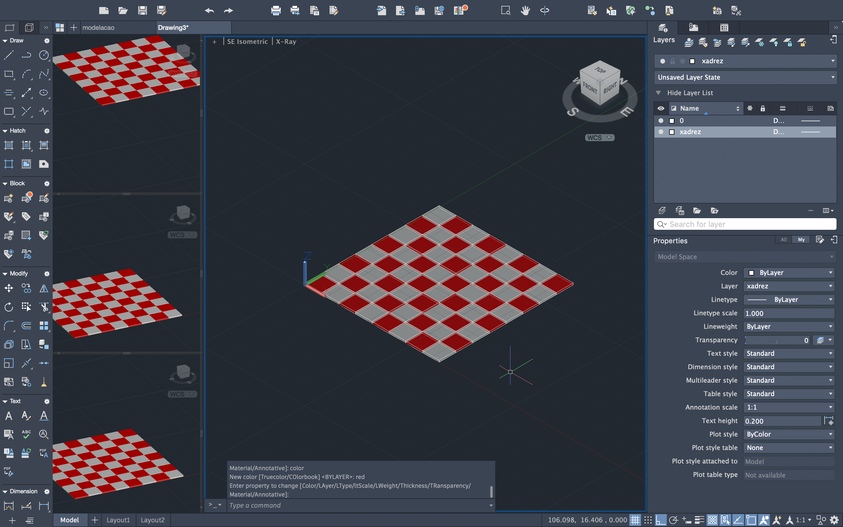843x527 pixels.
Task: Select the Offset tool
Action: coord(26,326)
